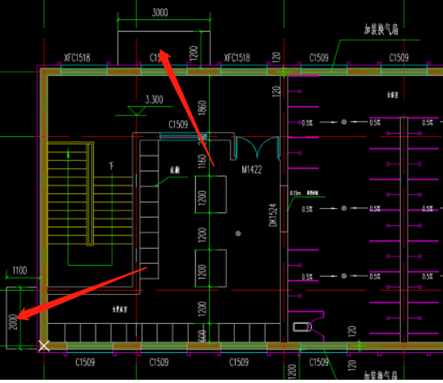Select the 2000 dimension text

pyautogui.click(x=13, y=322)
